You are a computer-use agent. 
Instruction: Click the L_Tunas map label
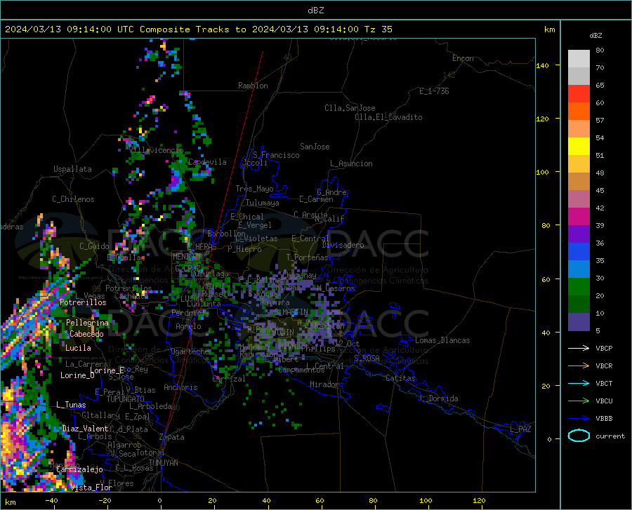pos(71,405)
